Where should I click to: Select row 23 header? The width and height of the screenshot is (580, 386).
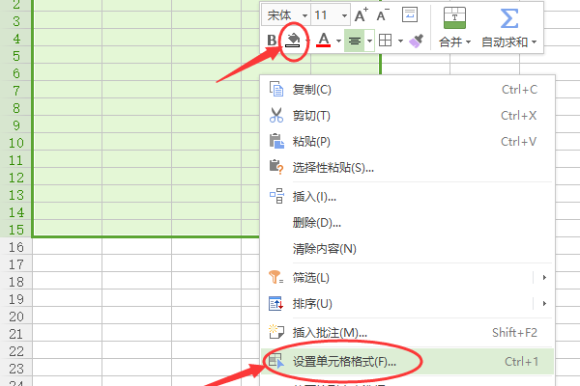pyautogui.click(x=16, y=369)
